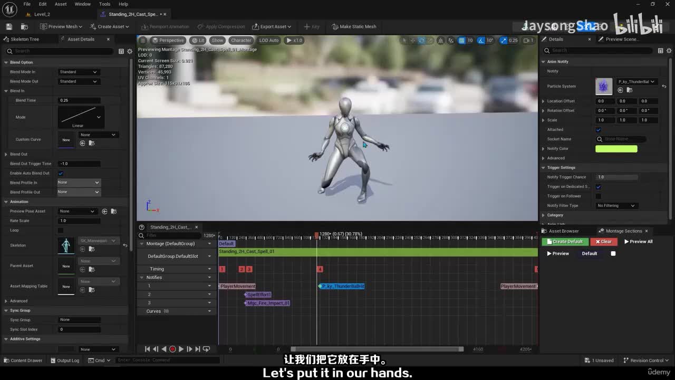The height and width of the screenshot is (380, 675).
Task: Open Blend Mode In dropdown
Action: coord(78,72)
